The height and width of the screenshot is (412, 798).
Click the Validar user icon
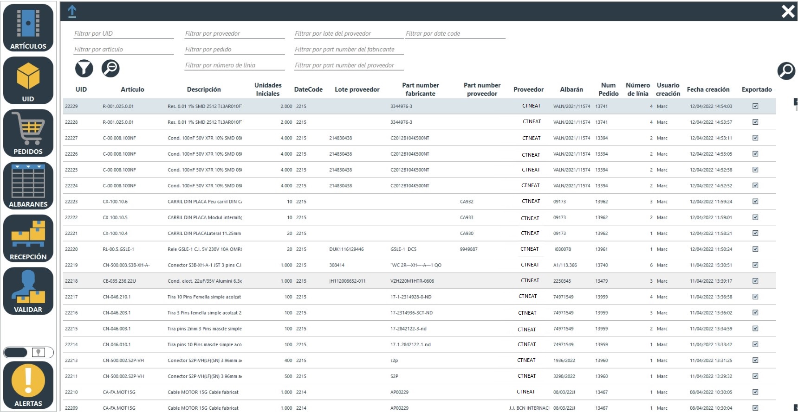28,291
